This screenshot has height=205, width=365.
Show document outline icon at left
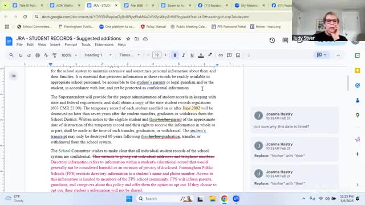pyautogui.click(x=14, y=76)
